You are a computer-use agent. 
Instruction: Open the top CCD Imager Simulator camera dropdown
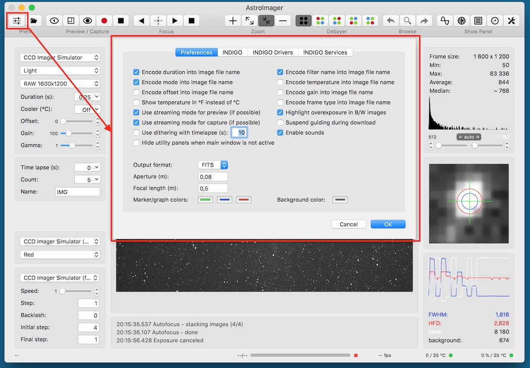tap(60, 57)
